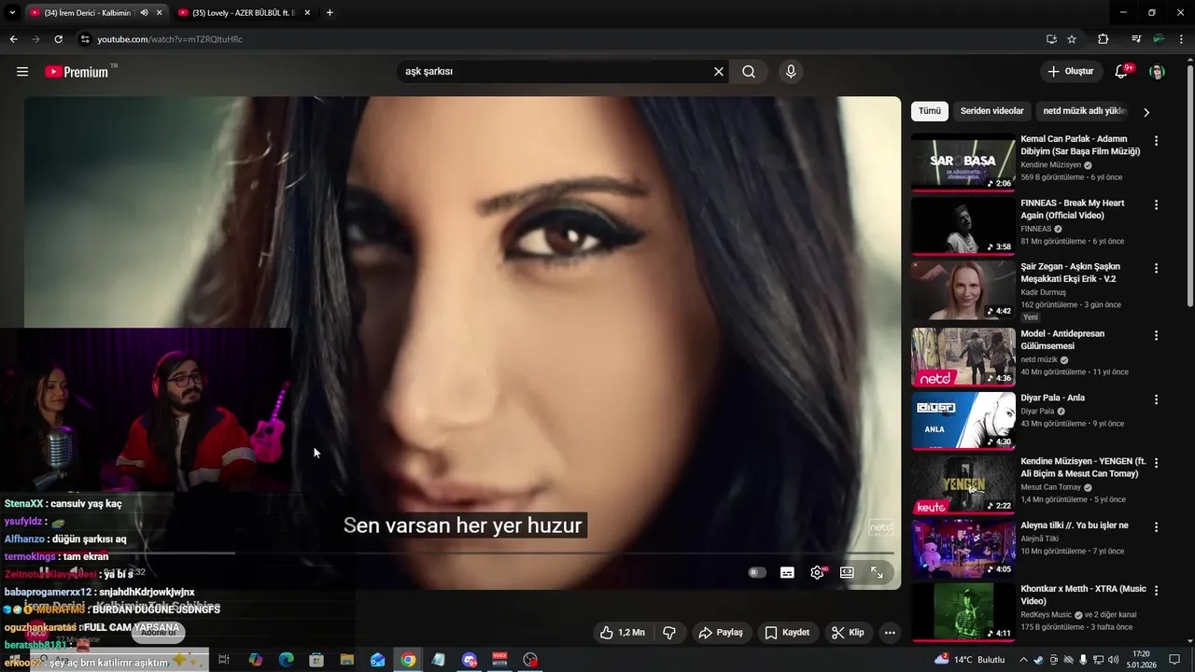Click channel name 'Kendine Müzisyen' under first video

(x=1051, y=164)
